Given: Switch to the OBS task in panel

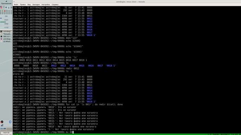Looking at the screenshot, I should [x=6, y=36].
